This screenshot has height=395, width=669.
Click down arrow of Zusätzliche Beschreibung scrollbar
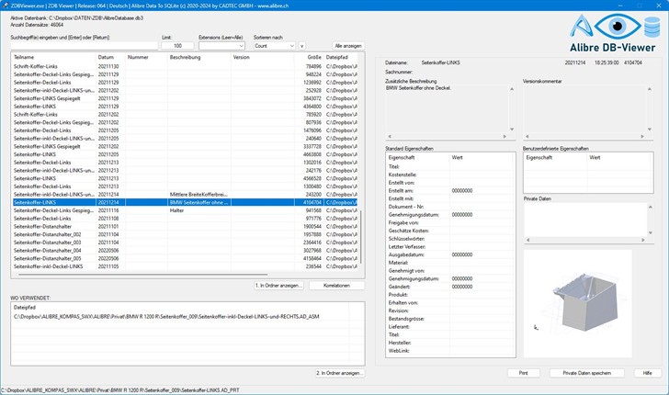click(x=512, y=130)
